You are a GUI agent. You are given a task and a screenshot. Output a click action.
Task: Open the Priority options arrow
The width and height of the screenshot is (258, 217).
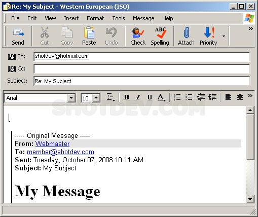224,36
